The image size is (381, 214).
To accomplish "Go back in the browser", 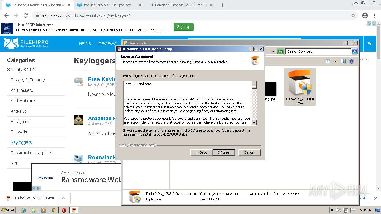I will tap(7, 15).
